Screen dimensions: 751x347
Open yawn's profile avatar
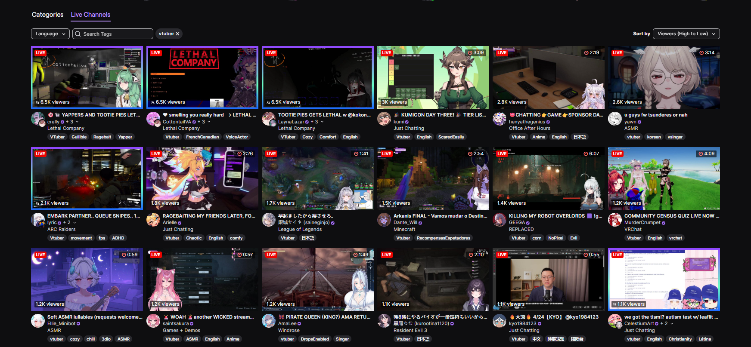tap(615, 119)
